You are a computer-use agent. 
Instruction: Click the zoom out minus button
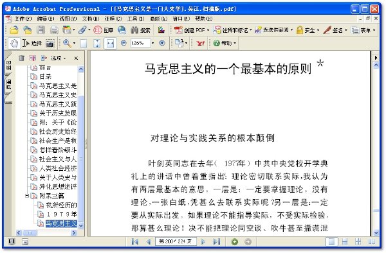(124, 43)
